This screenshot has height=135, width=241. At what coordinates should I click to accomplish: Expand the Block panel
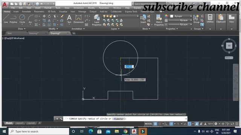(146, 29)
